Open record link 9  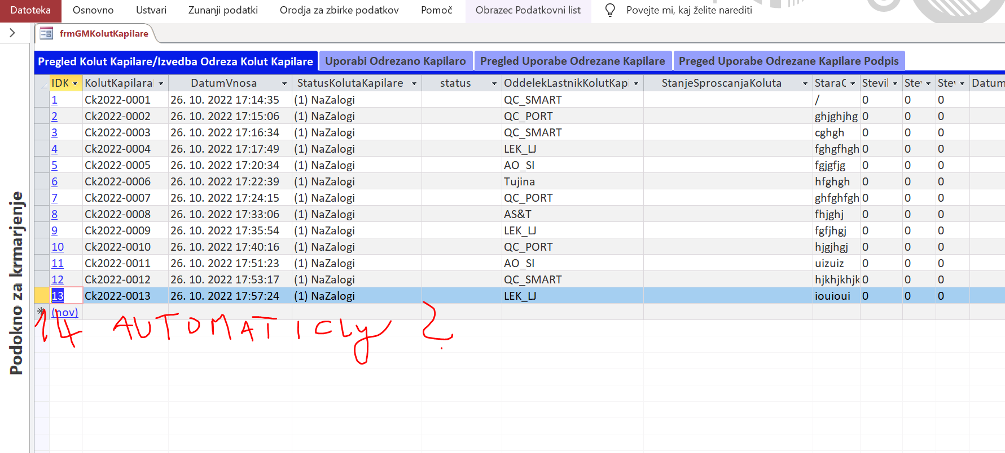[54, 230]
